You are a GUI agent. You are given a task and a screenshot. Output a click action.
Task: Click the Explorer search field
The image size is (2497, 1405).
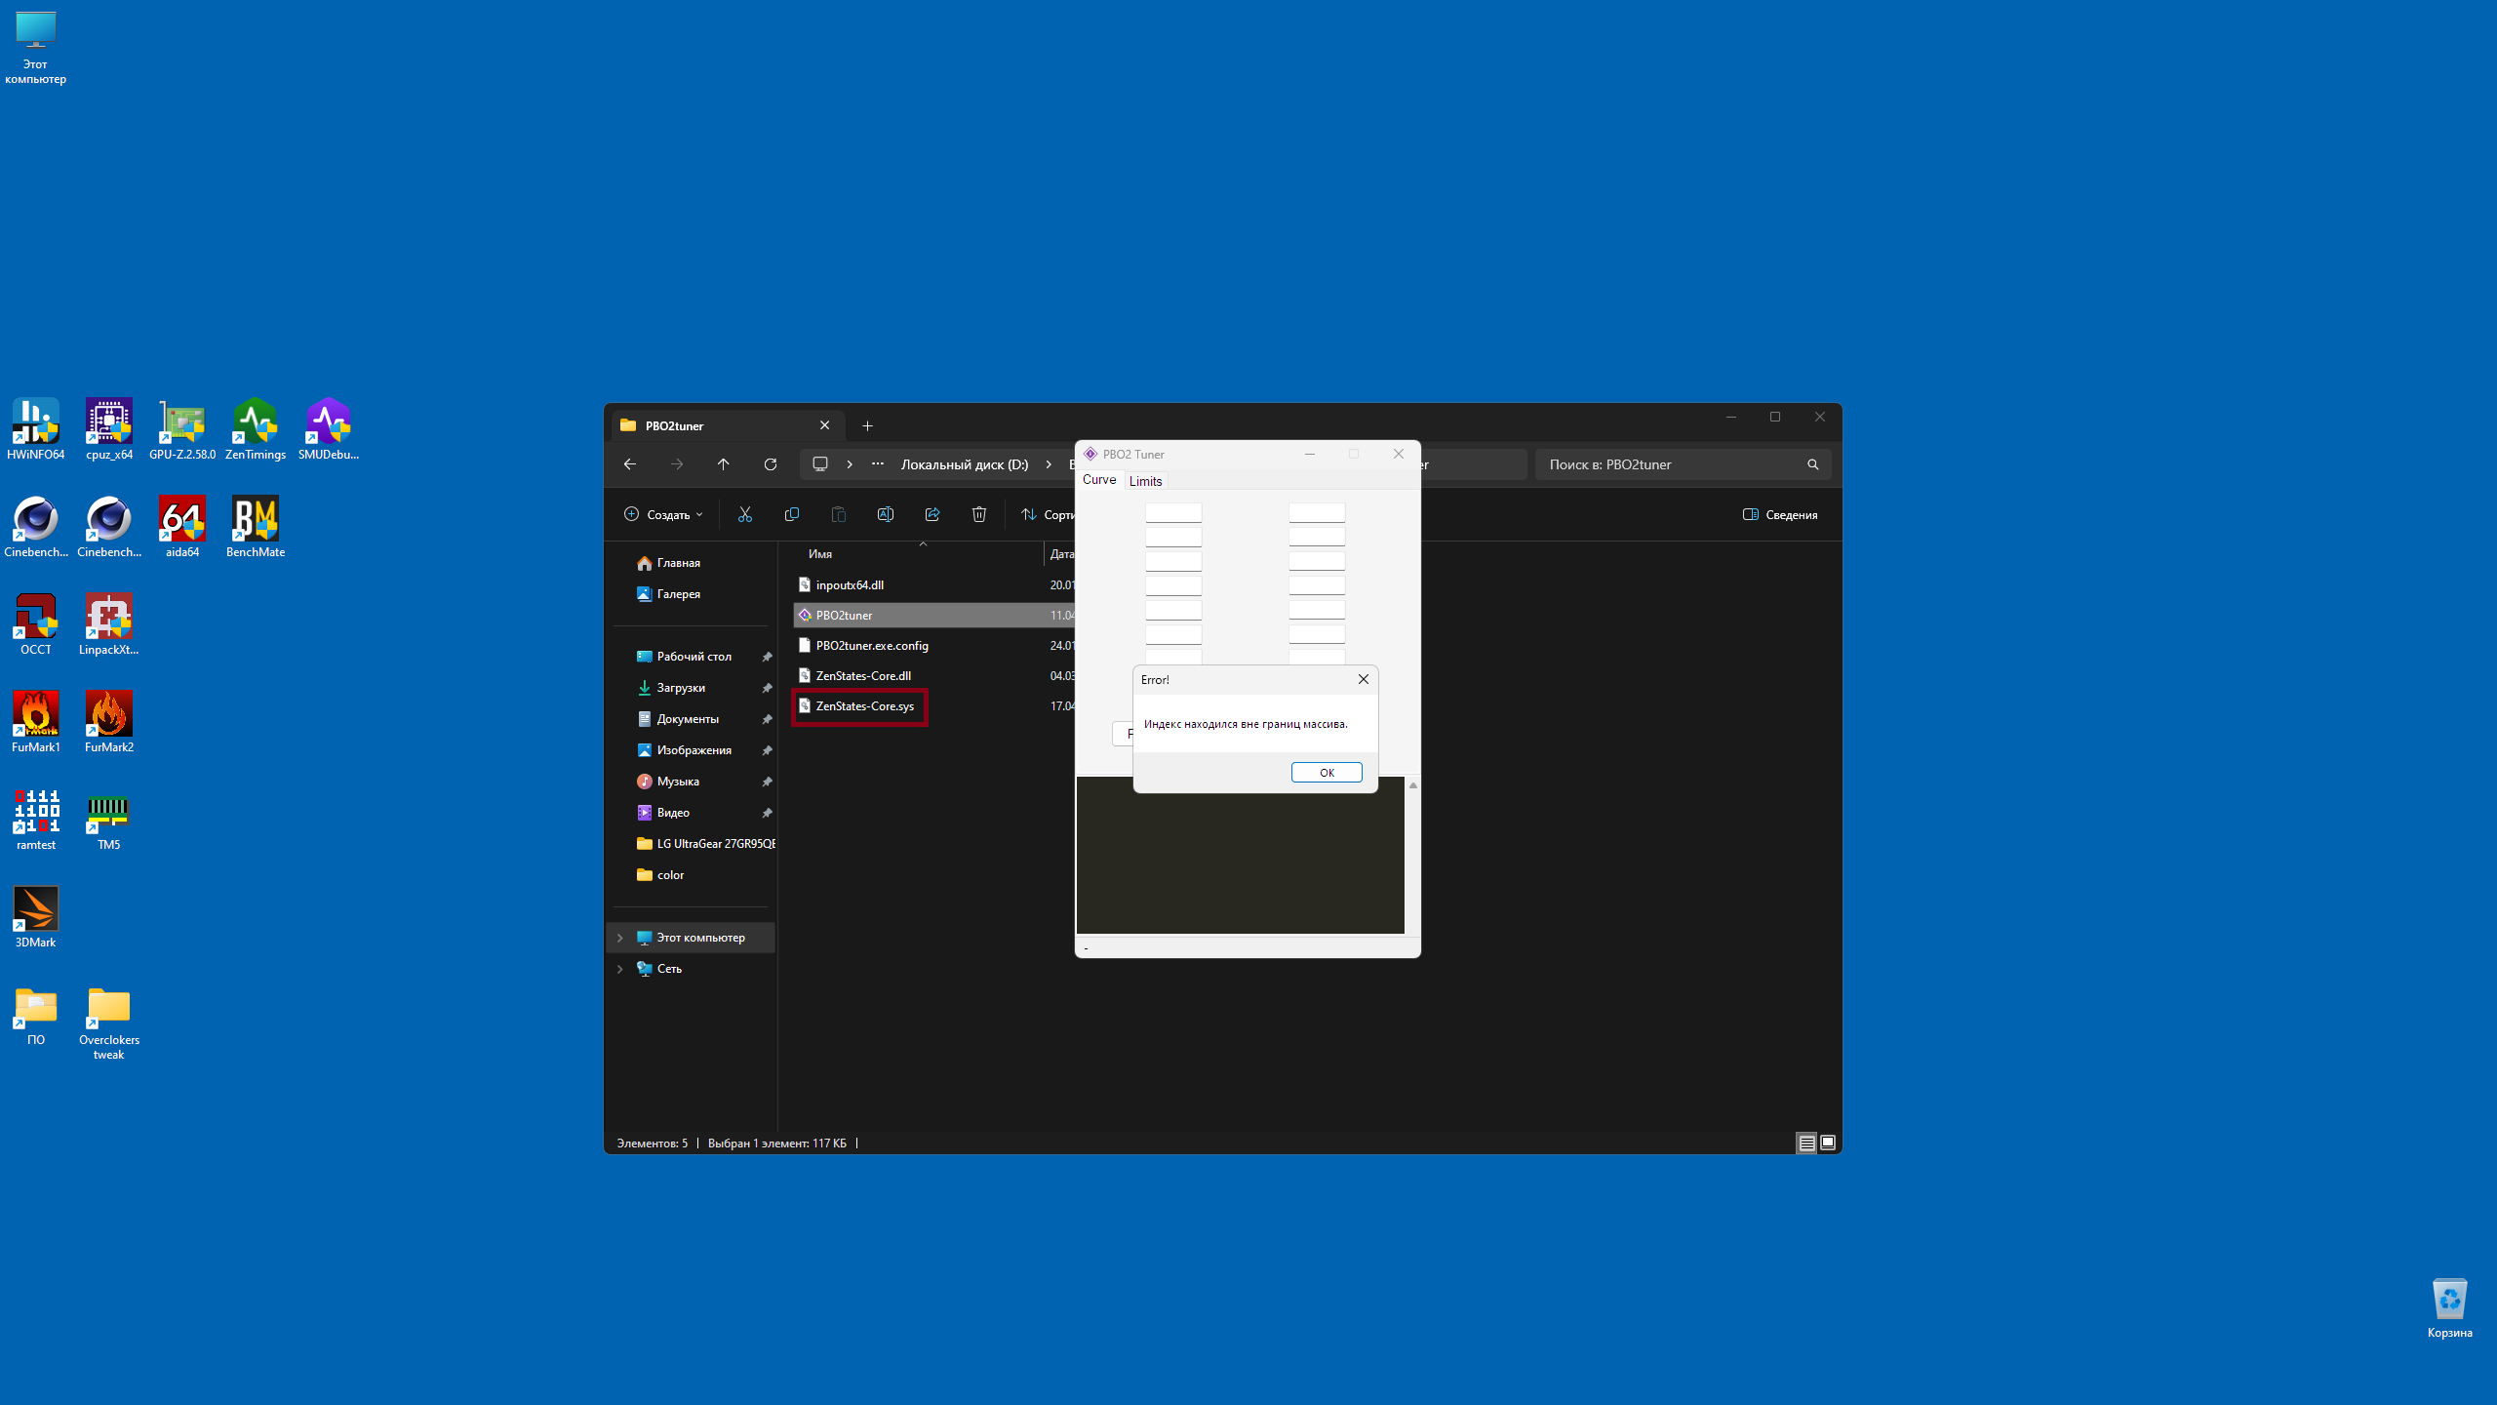tap(1673, 464)
